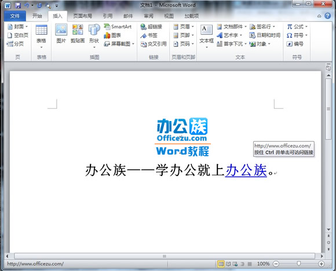Viewport: 336px width, 271px height.
Task: Open the Screenshot (屏幕截图) tool
Action: tap(119, 43)
